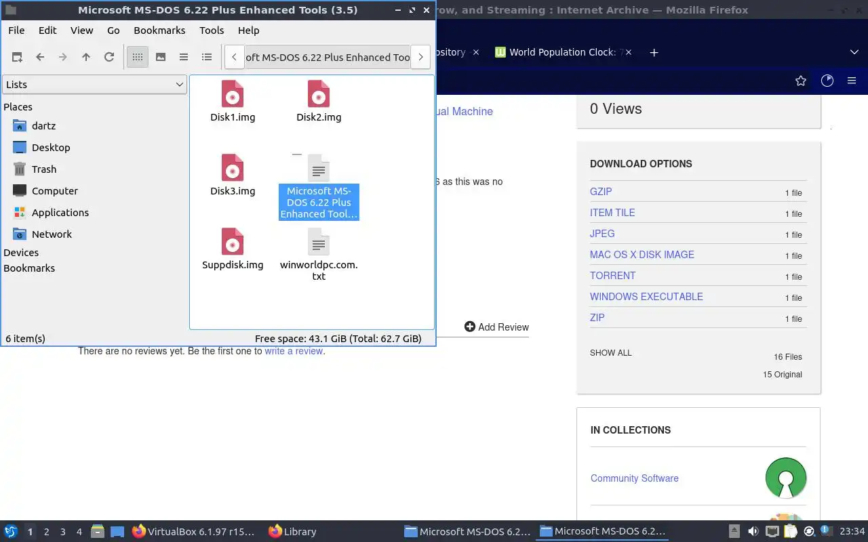
Task: Switch to workspace 2 in the pager
Action: [x=47, y=532]
